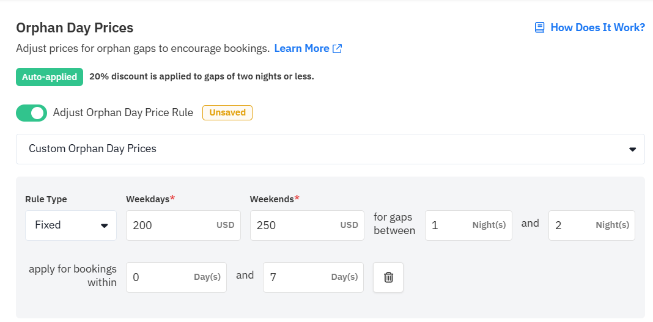
Task: Toggle off Adjust Orphan Day Price Rule switch
Action: point(31,113)
